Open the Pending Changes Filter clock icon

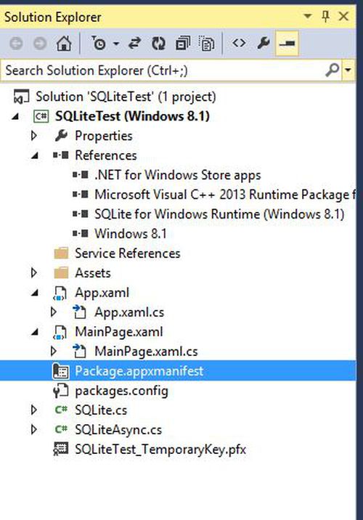(99, 44)
